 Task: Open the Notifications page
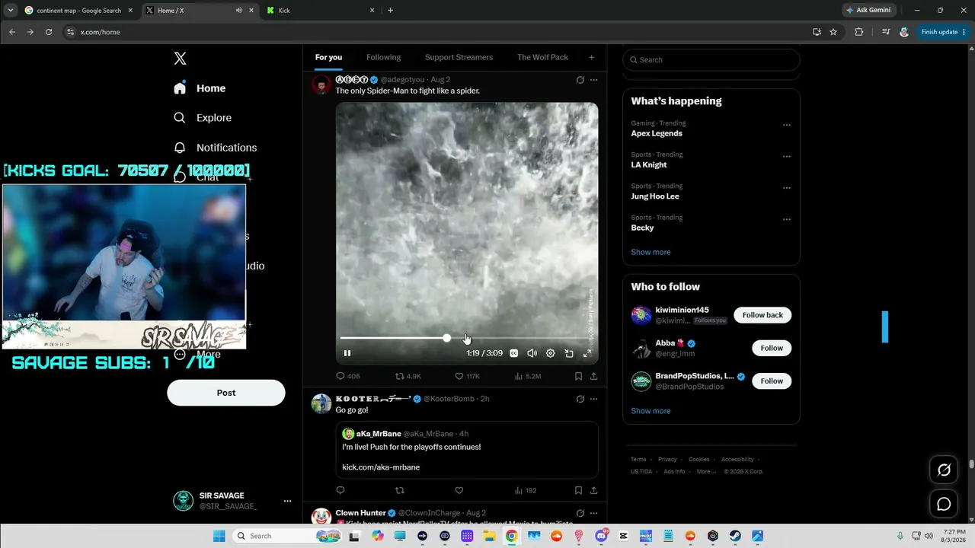tap(215, 148)
